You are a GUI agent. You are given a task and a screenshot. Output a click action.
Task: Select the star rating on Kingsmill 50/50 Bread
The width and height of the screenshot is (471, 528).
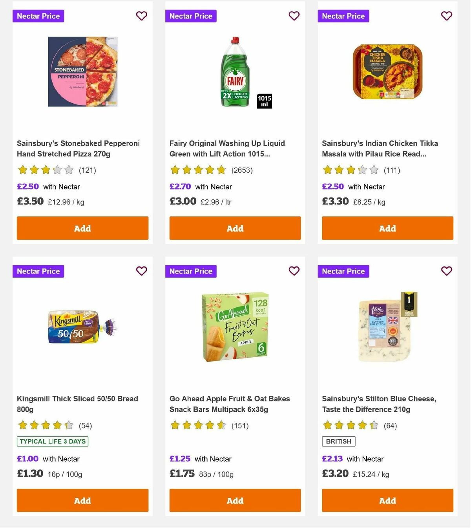click(45, 425)
